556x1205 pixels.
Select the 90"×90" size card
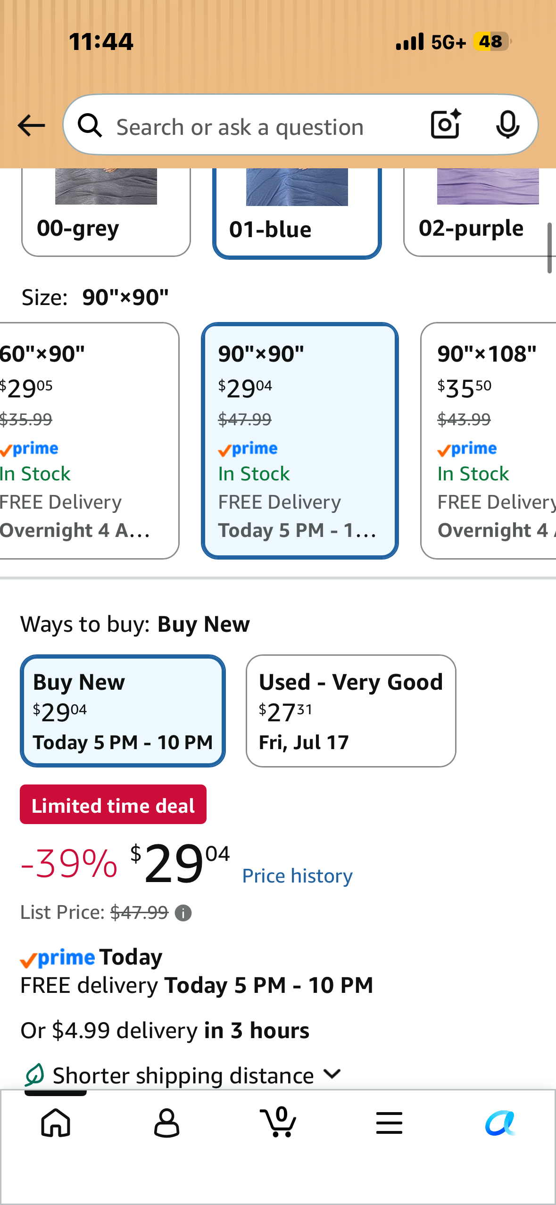tap(300, 441)
